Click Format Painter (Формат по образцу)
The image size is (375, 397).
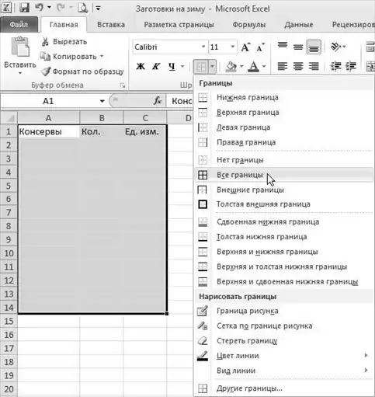82,71
